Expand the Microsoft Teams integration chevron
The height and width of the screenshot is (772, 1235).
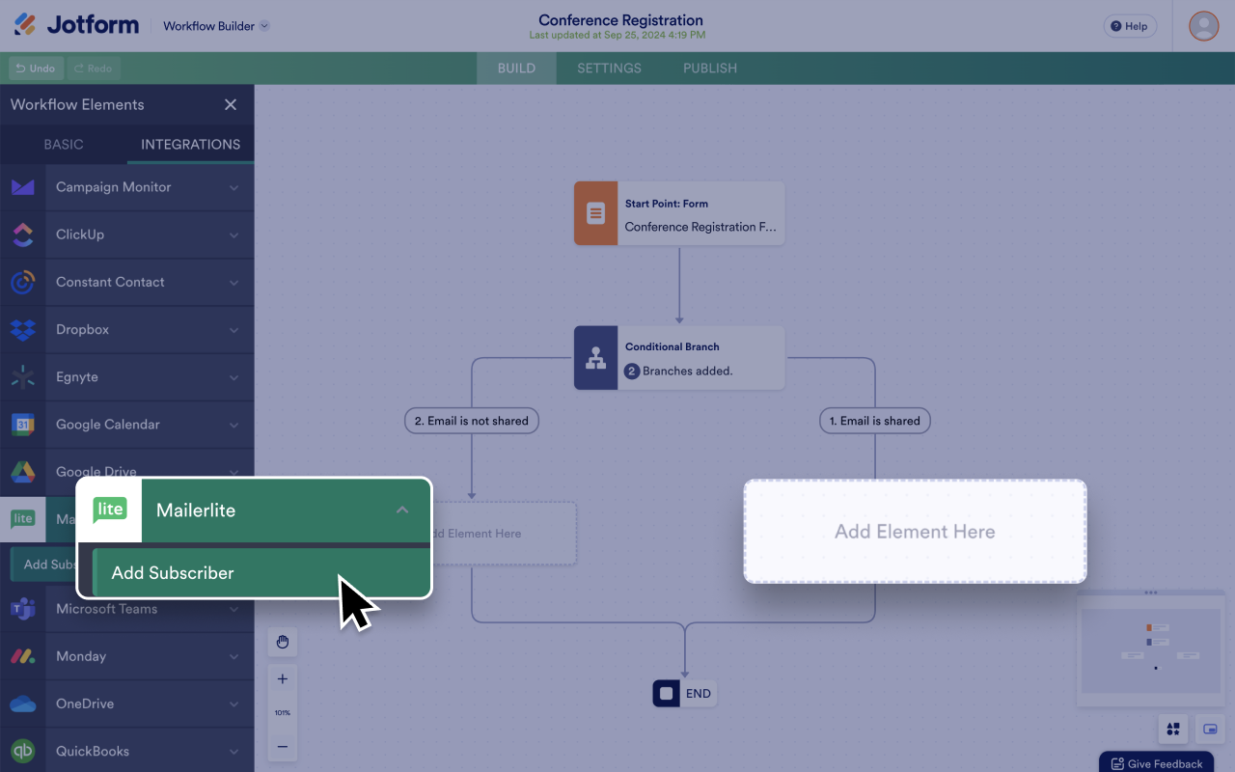tap(234, 609)
